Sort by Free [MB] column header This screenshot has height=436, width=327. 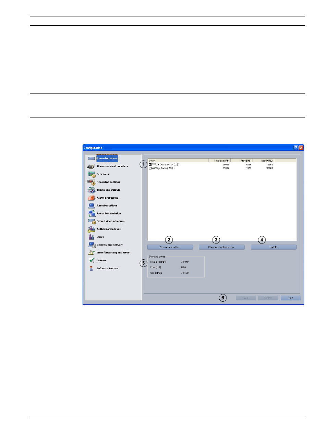242,161
